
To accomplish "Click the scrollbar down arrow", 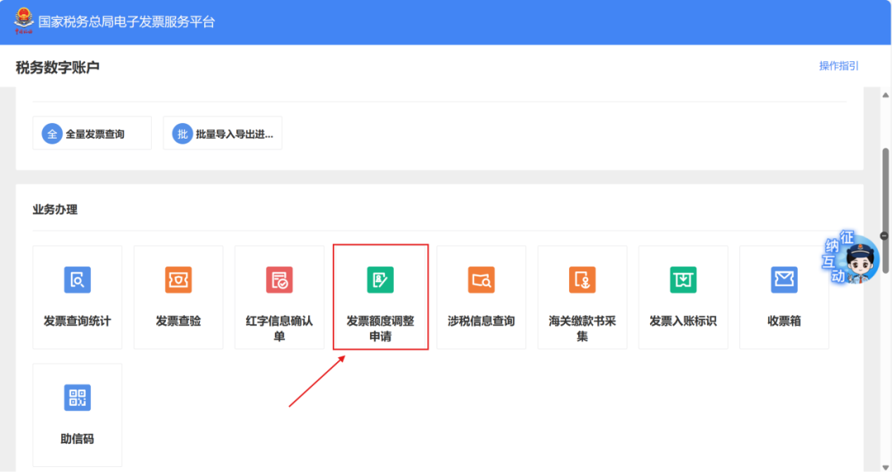I will pyautogui.click(x=885, y=467).
